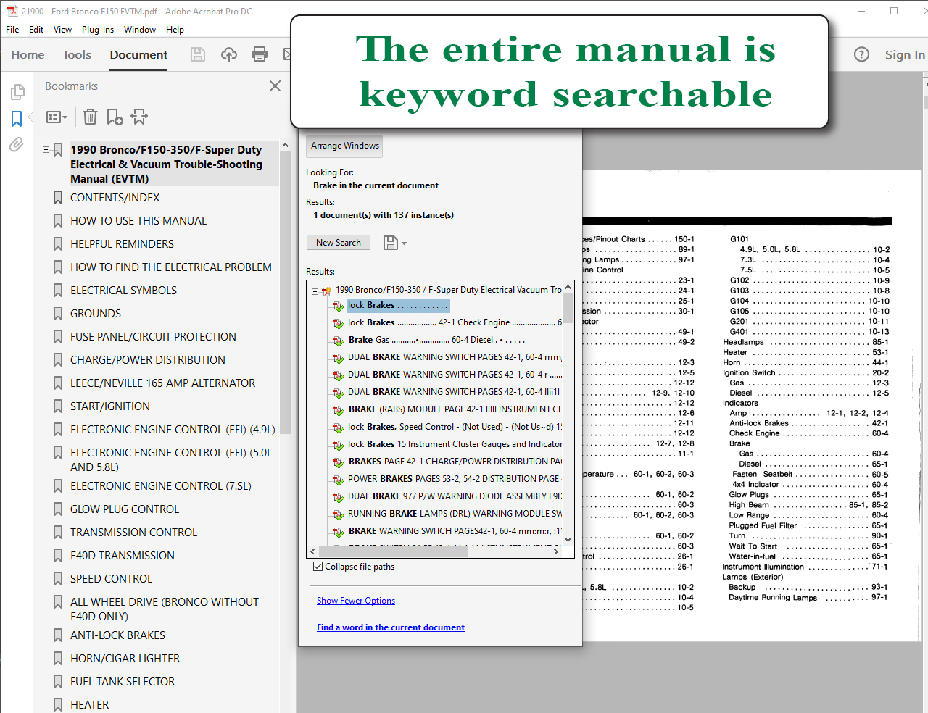The height and width of the screenshot is (713, 928).
Task: Add a new bookmark icon
Action: [x=115, y=117]
